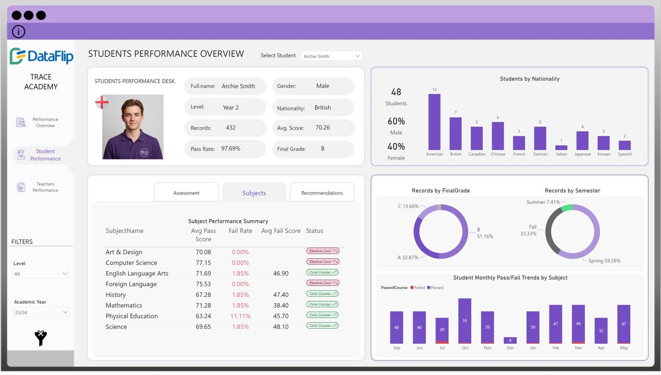Click the C 13.66% grade label

click(x=408, y=206)
